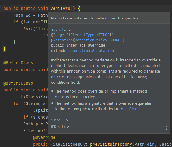
Task: Follow the Object link in documentation
Action: coord(135,109)
